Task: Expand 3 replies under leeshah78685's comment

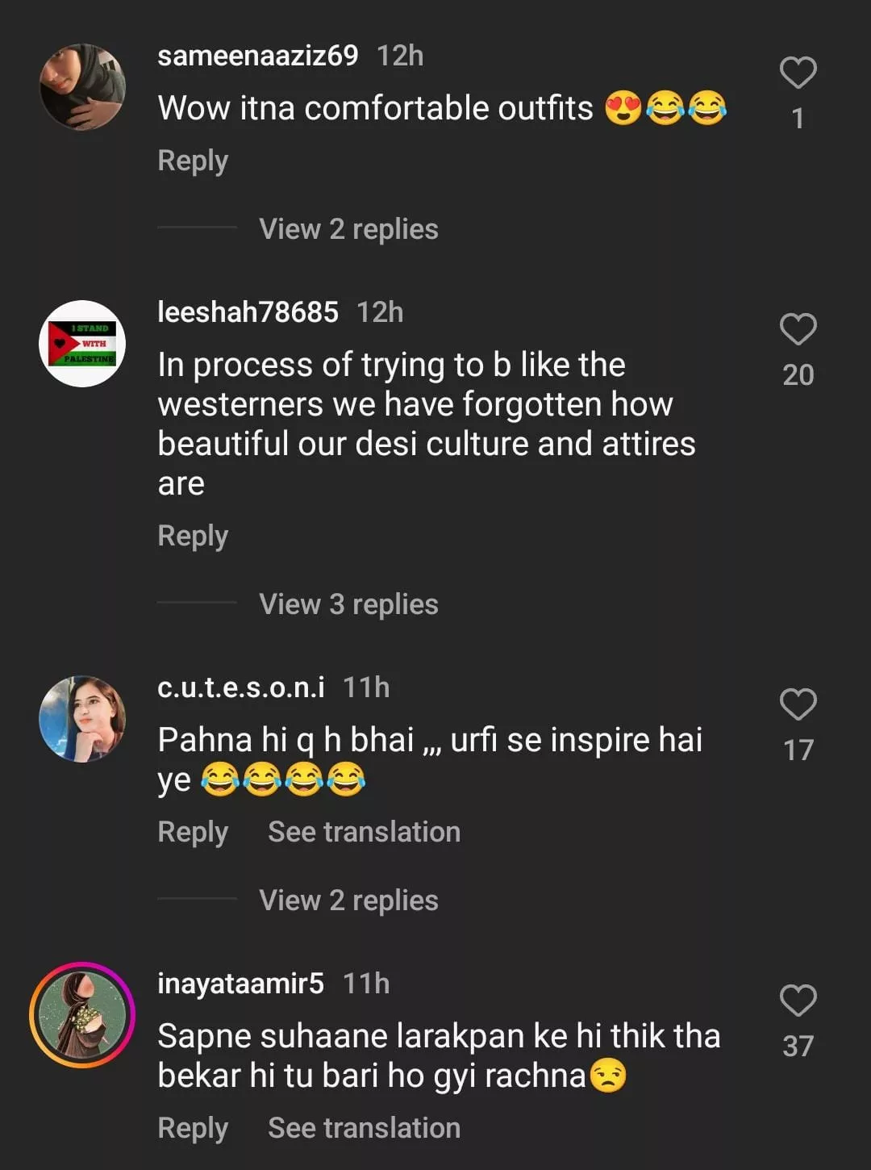Action: 348,604
